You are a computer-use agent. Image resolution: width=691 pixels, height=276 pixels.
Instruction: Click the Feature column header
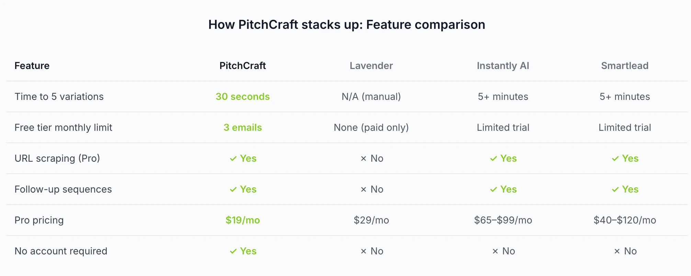[x=32, y=66]
